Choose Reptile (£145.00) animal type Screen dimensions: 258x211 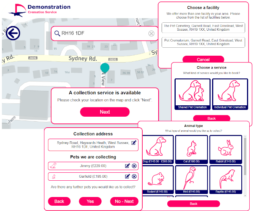coord(226,180)
